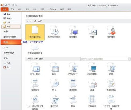Click 保存 (Save) in the backstage menu

[7, 14]
